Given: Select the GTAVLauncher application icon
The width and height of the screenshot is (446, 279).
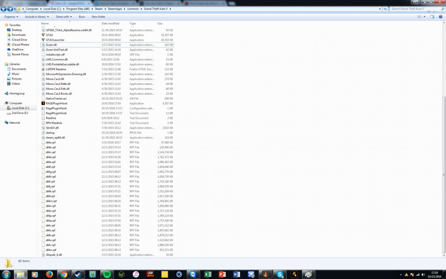Looking at the screenshot, I should pos(43,40).
